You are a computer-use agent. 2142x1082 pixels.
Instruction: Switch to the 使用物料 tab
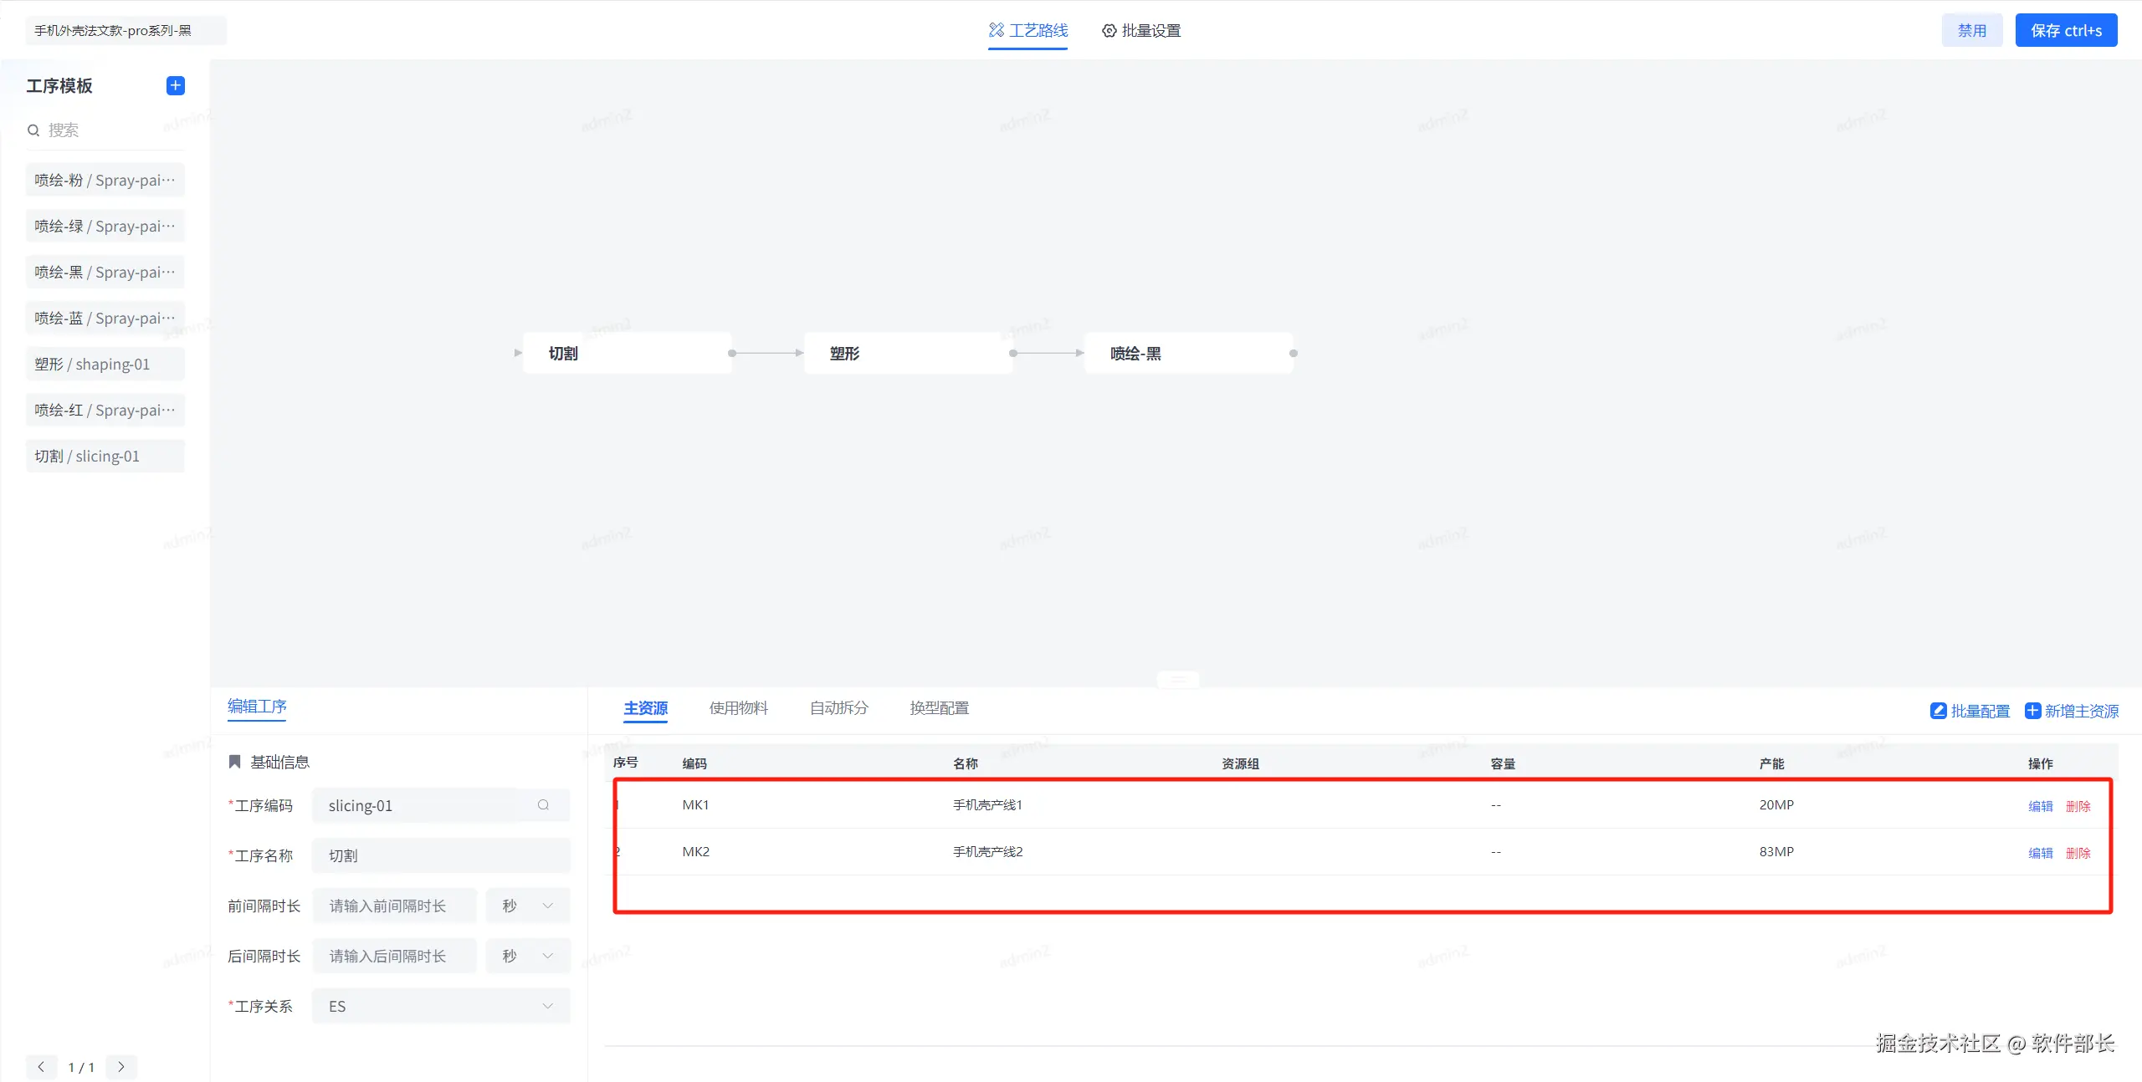738,708
